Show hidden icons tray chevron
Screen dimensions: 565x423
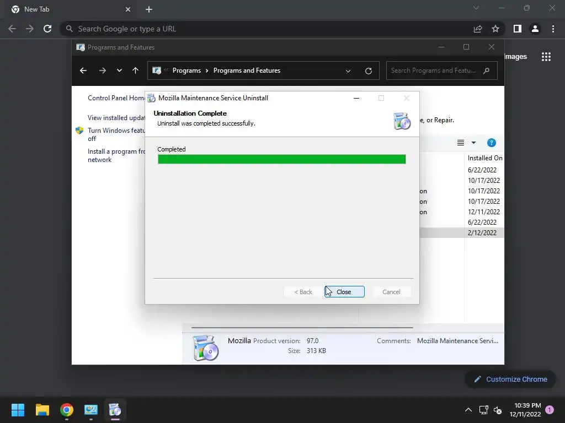tap(468, 410)
